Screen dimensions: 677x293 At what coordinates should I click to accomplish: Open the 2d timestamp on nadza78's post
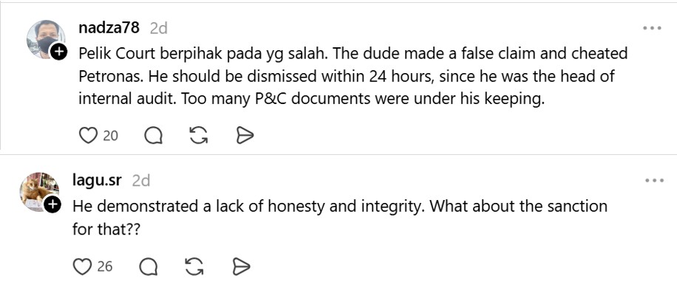click(158, 28)
